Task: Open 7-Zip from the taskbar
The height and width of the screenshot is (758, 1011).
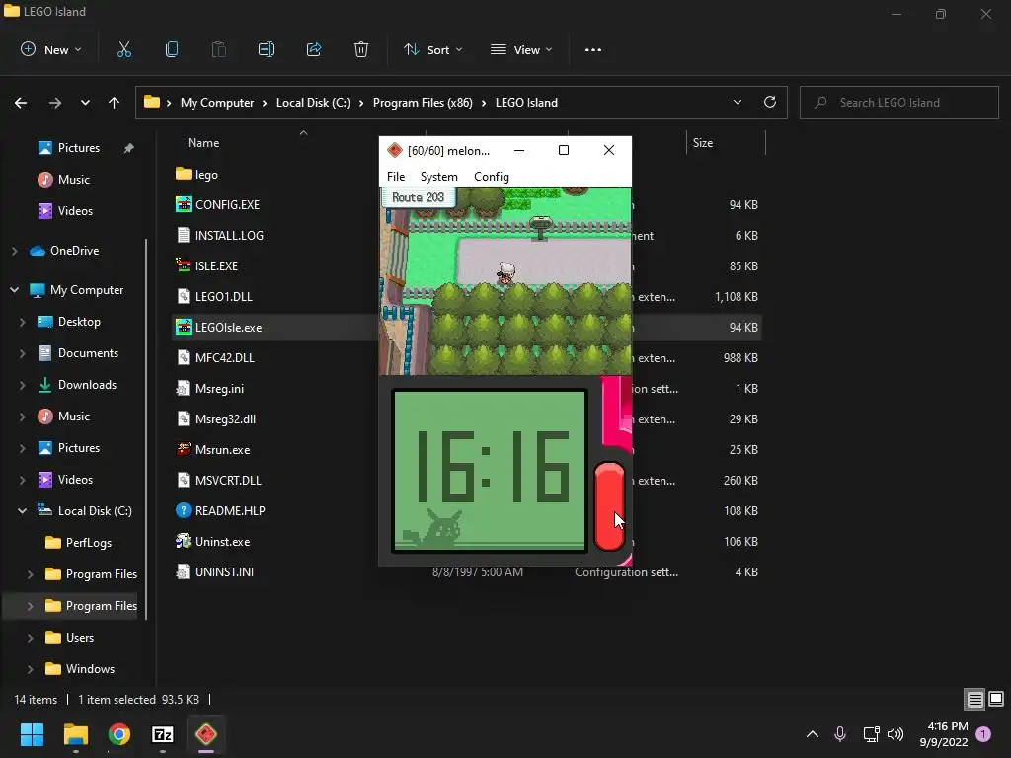Action: tap(163, 734)
